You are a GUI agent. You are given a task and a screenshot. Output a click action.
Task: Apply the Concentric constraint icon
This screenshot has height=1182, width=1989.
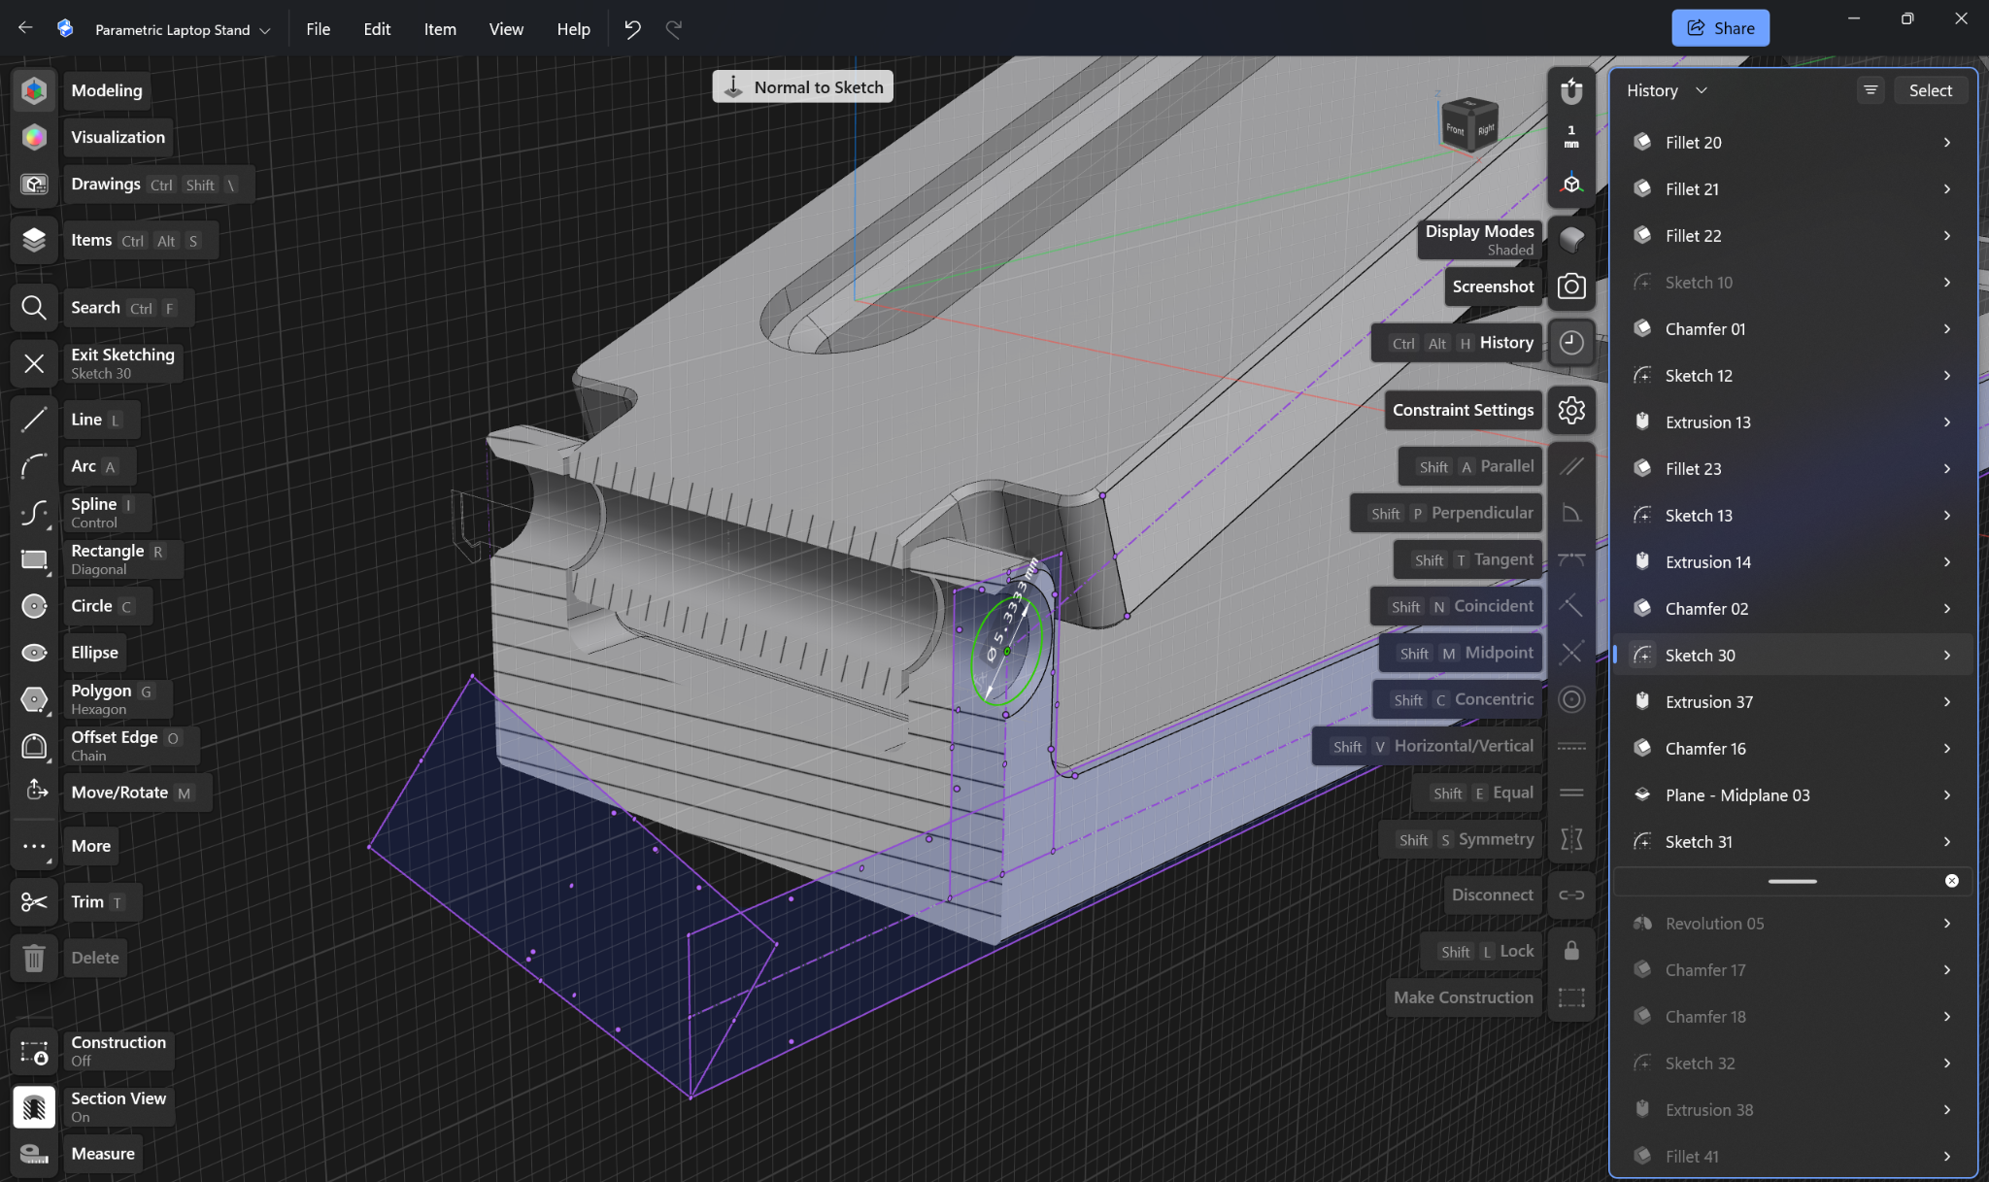coord(1571,699)
